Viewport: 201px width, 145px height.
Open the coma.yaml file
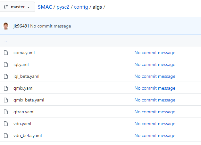[x=24, y=52]
